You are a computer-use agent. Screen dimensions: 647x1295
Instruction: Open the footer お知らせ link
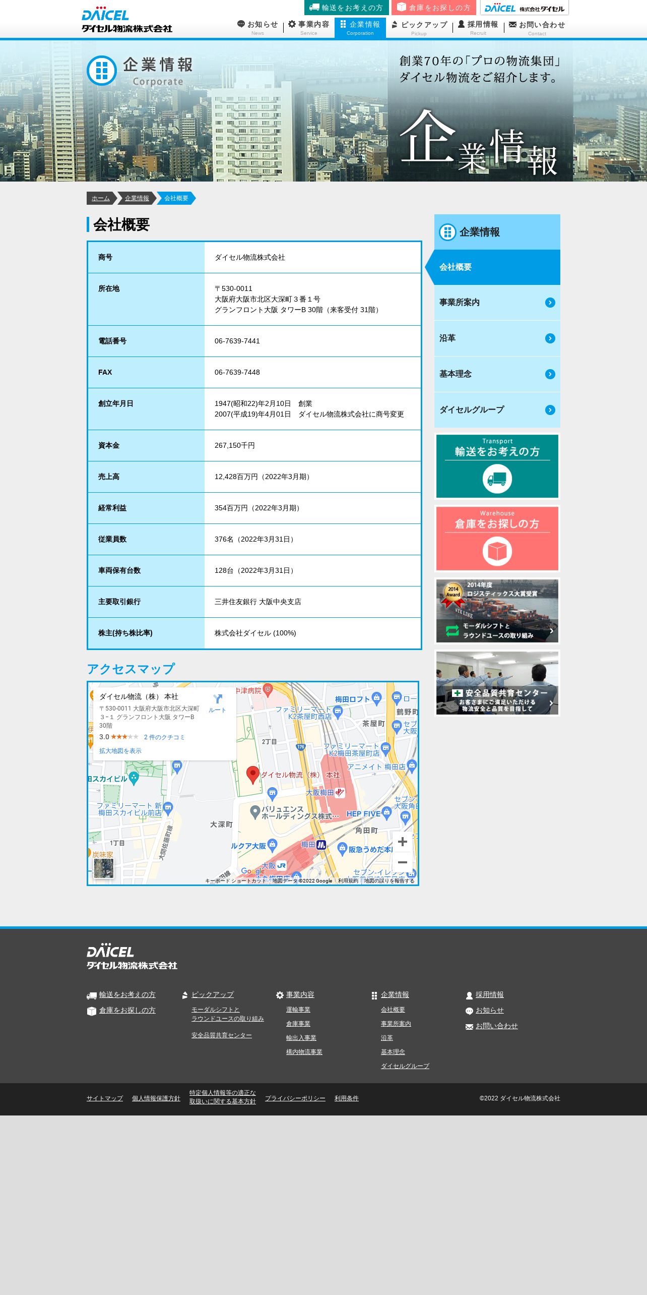(490, 1010)
